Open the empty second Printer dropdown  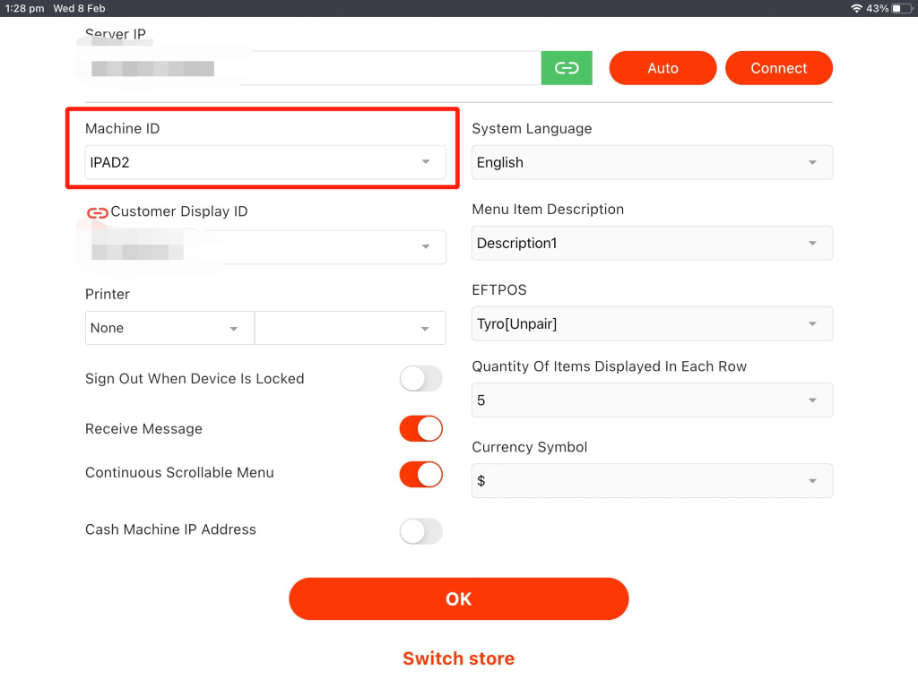[351, 328]
